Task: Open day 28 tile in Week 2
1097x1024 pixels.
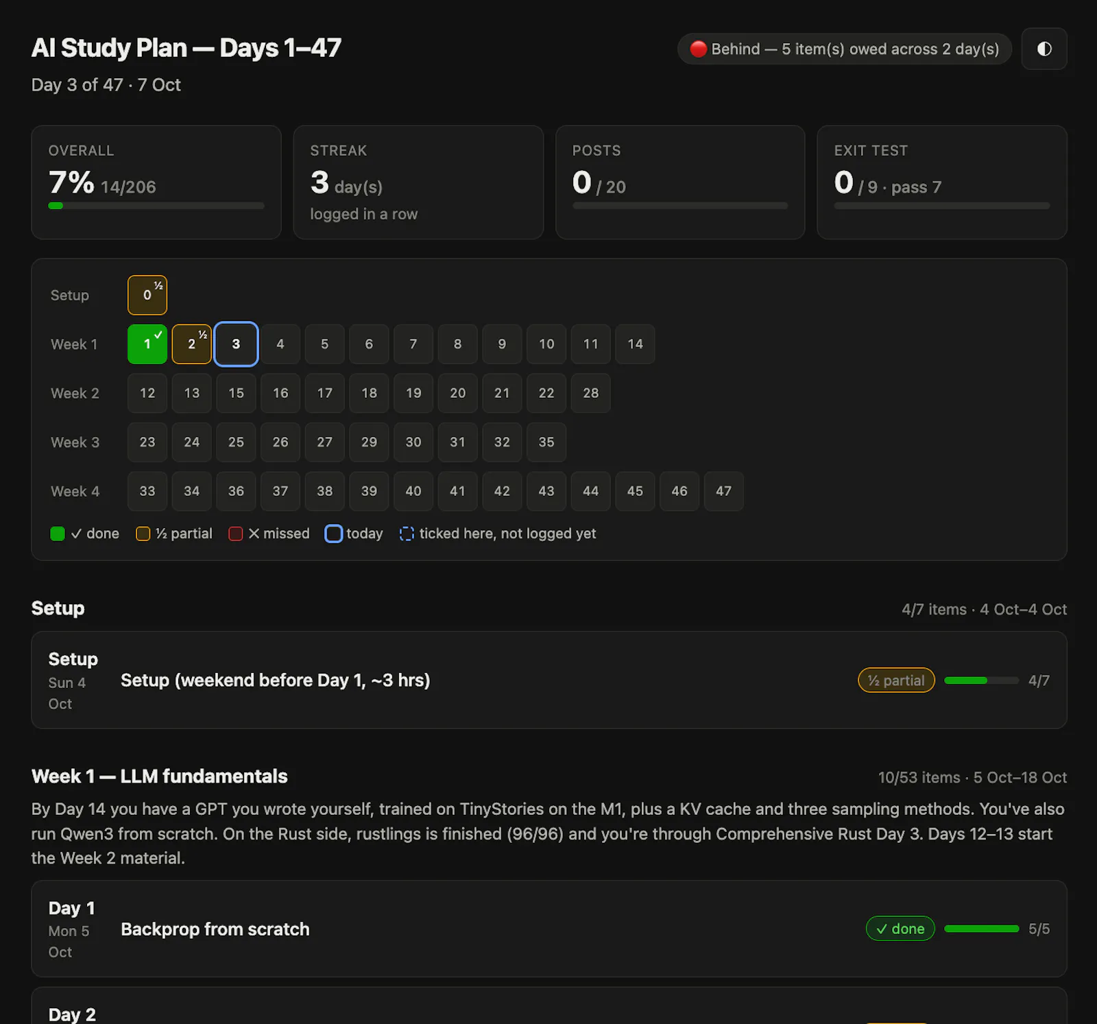Action: (591, 393)
